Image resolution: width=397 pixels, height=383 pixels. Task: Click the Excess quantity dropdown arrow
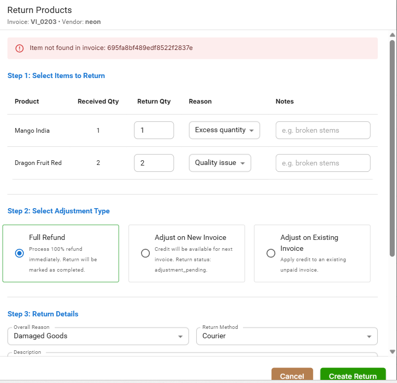pos(252,131)
